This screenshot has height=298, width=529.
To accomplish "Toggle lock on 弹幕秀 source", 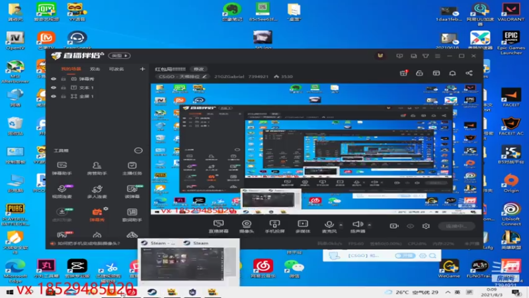I will 63,79.
